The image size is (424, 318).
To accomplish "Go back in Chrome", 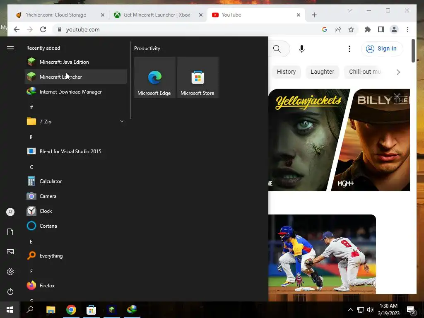I will [17, 29].
